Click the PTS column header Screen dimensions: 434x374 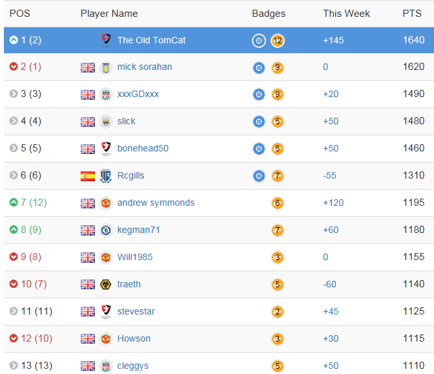tap(412, 14)
